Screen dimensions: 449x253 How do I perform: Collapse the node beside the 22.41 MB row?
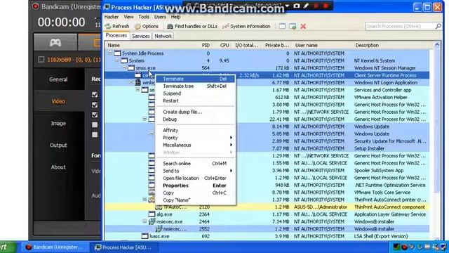[x=145, y=119]
